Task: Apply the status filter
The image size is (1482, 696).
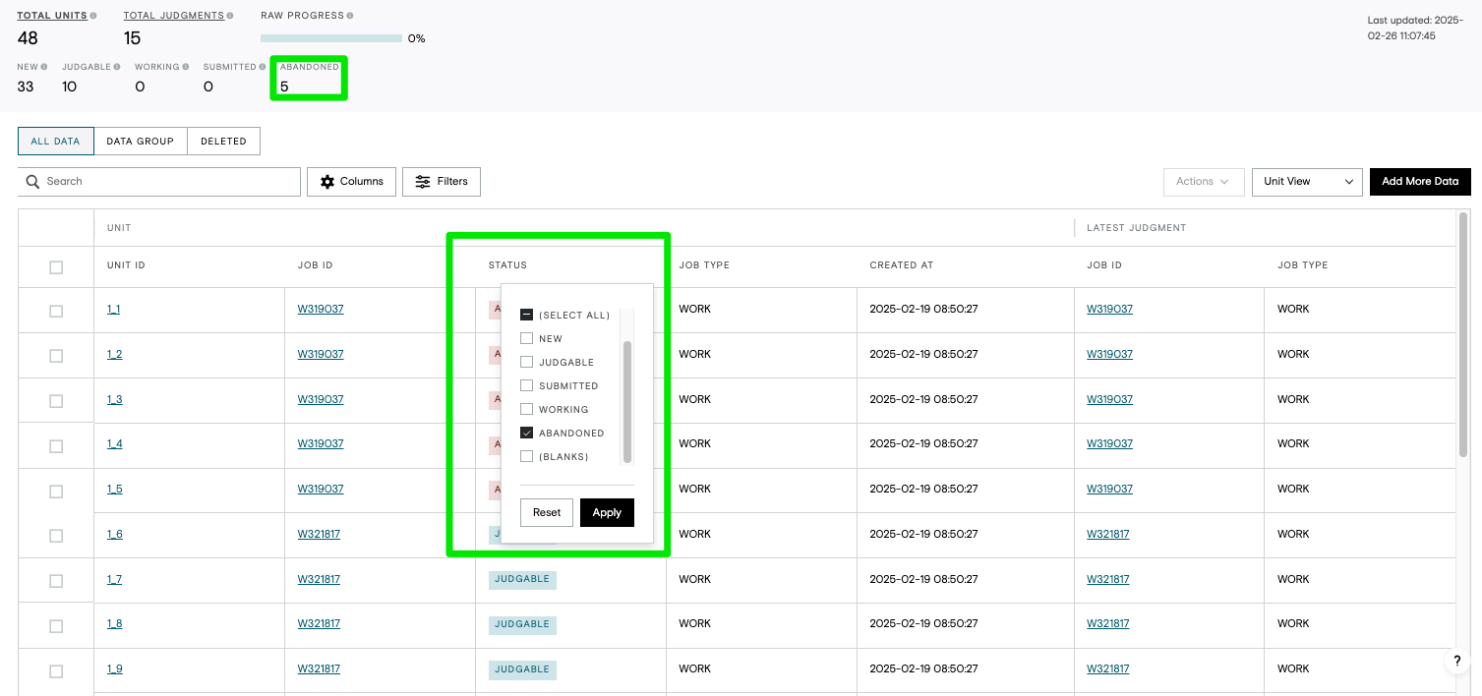Action: [607, 513]
